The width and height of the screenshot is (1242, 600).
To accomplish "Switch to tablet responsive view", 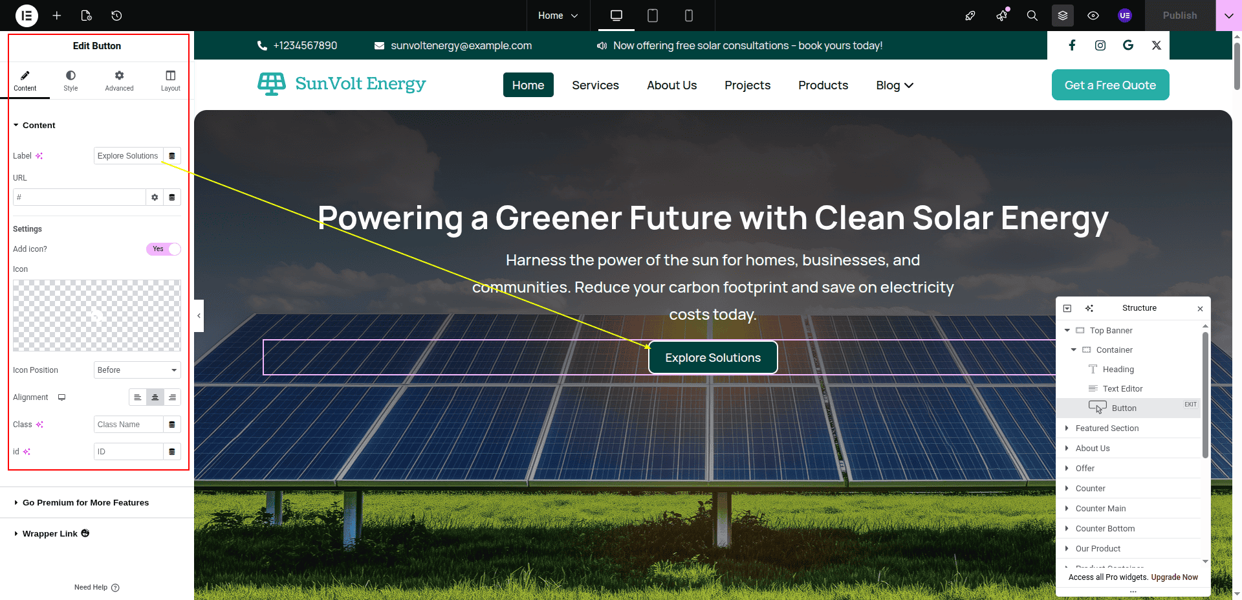I will point(653,16).
